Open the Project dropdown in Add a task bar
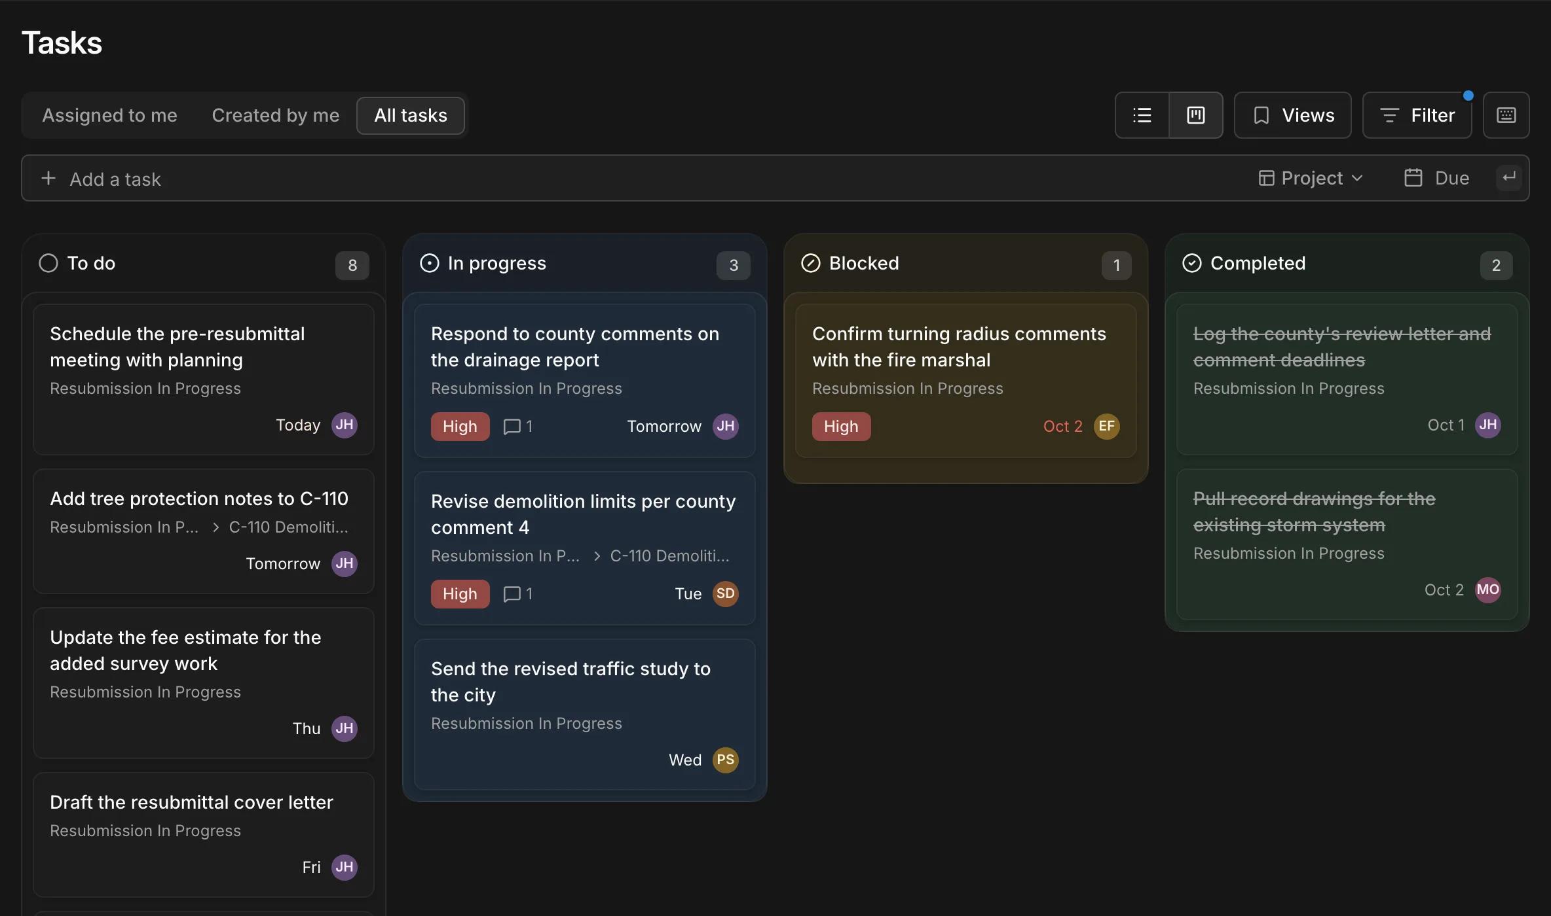The image size is (1551, 916). (1311, 178)
